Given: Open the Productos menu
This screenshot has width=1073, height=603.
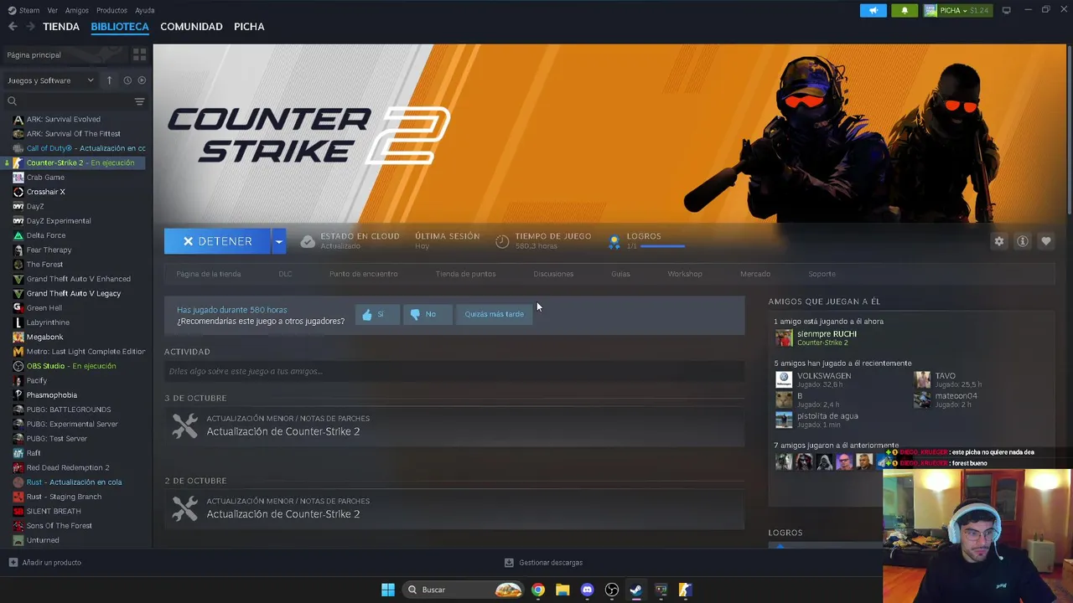Looking at the screenshot, I should click(111, 10).
